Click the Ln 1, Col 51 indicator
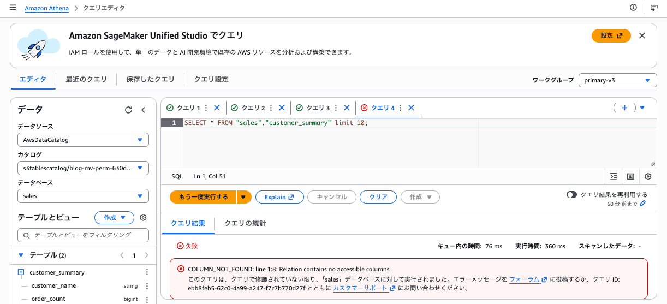The width and height of the screenshot is (667, 304). (x=210, y=176)
